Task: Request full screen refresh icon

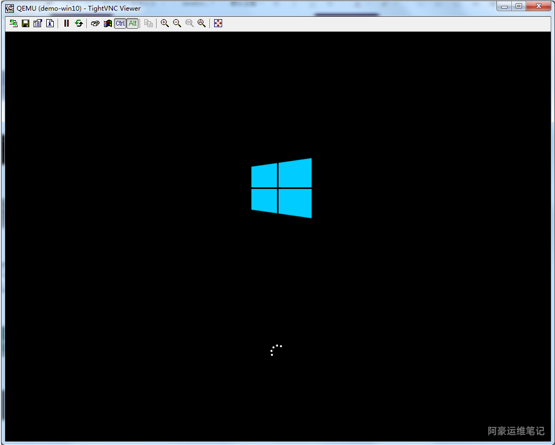Action: pos(79,23)
